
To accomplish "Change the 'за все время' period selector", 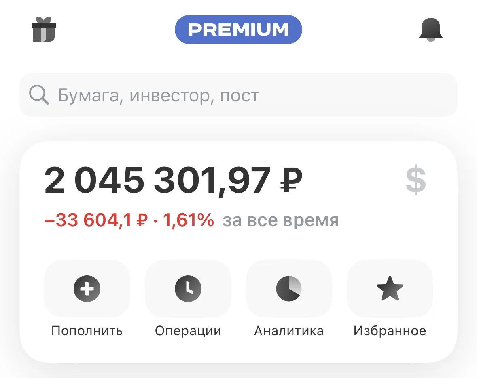I will coord(280,220).
